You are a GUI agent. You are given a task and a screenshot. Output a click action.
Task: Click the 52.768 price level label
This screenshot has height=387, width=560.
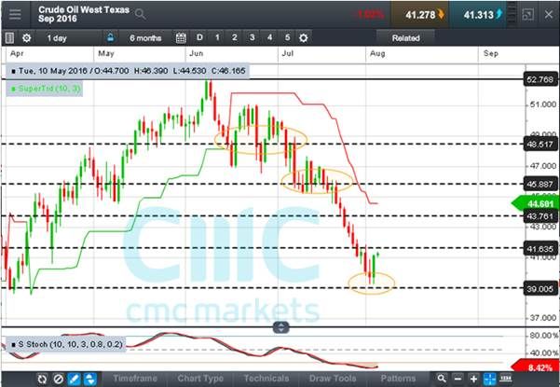click(540, 79)
